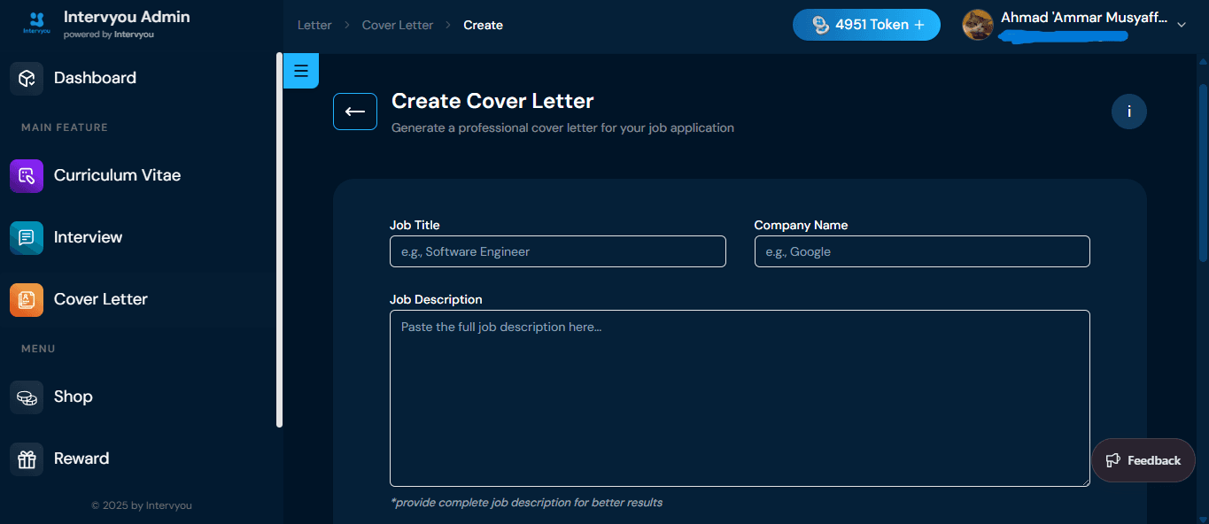The height and width of the screenshot is (524, 1209).
Task: Click the 4951 Token + button
Action: point(866,25)
